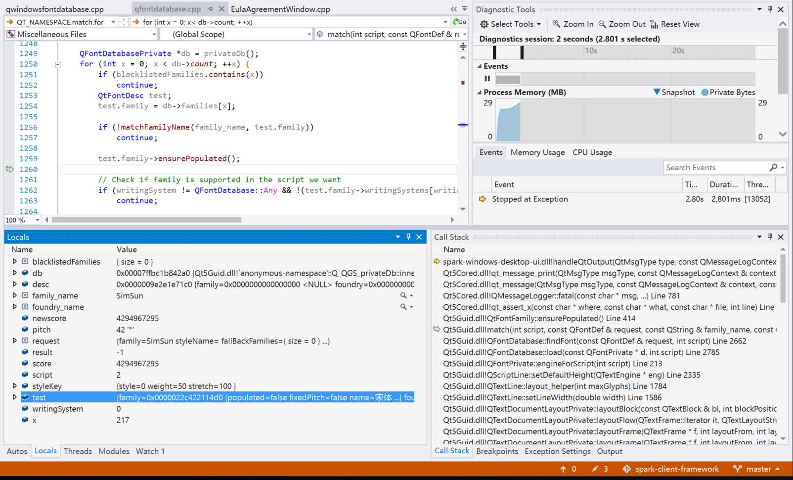Click the text visualizer magnifier for family_name
This screenshot has height=480, width=793.
403,295
